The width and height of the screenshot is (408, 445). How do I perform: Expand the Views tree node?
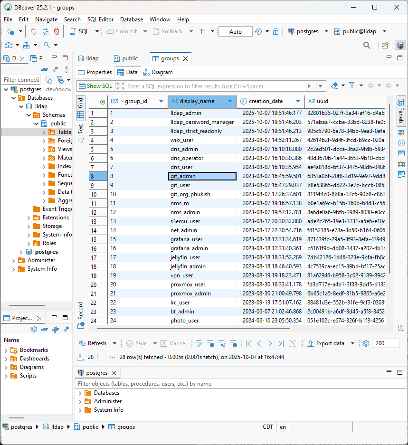(x=44, y=149)
